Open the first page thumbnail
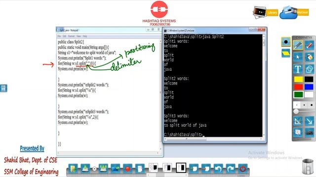Viewport: 316px width, 177px height. pos(154,167)
